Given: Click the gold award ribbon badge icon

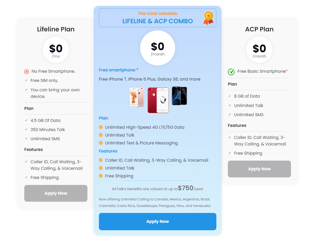Looking at the screenshot, I should click(208, 18).
